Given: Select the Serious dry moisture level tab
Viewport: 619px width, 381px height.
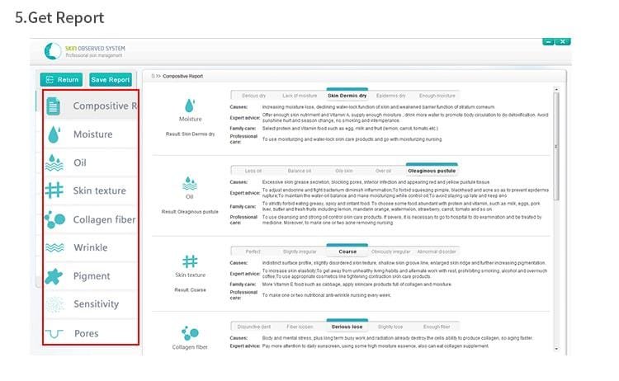Looking at the screenshot, I should pos(253,96).
